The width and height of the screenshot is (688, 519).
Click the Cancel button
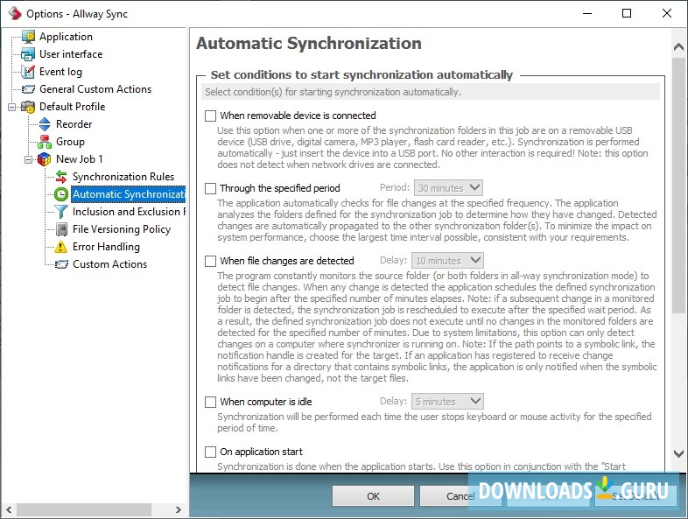tap(460, 496)
